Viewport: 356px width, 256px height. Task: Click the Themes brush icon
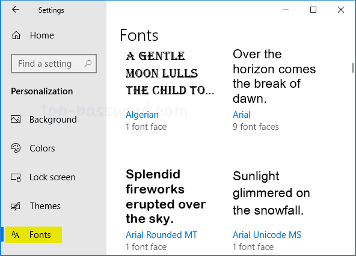pyautogui.click(x=16, y=206)
